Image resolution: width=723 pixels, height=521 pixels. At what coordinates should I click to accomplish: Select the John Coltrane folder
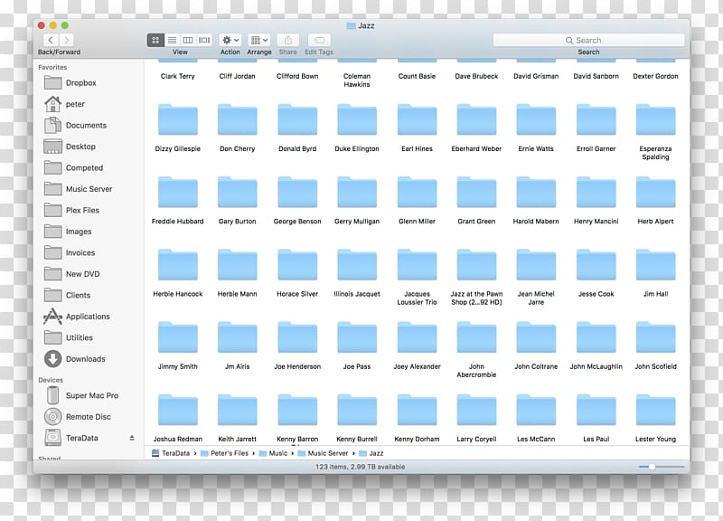pyautogui.click(x=536, y=337)
